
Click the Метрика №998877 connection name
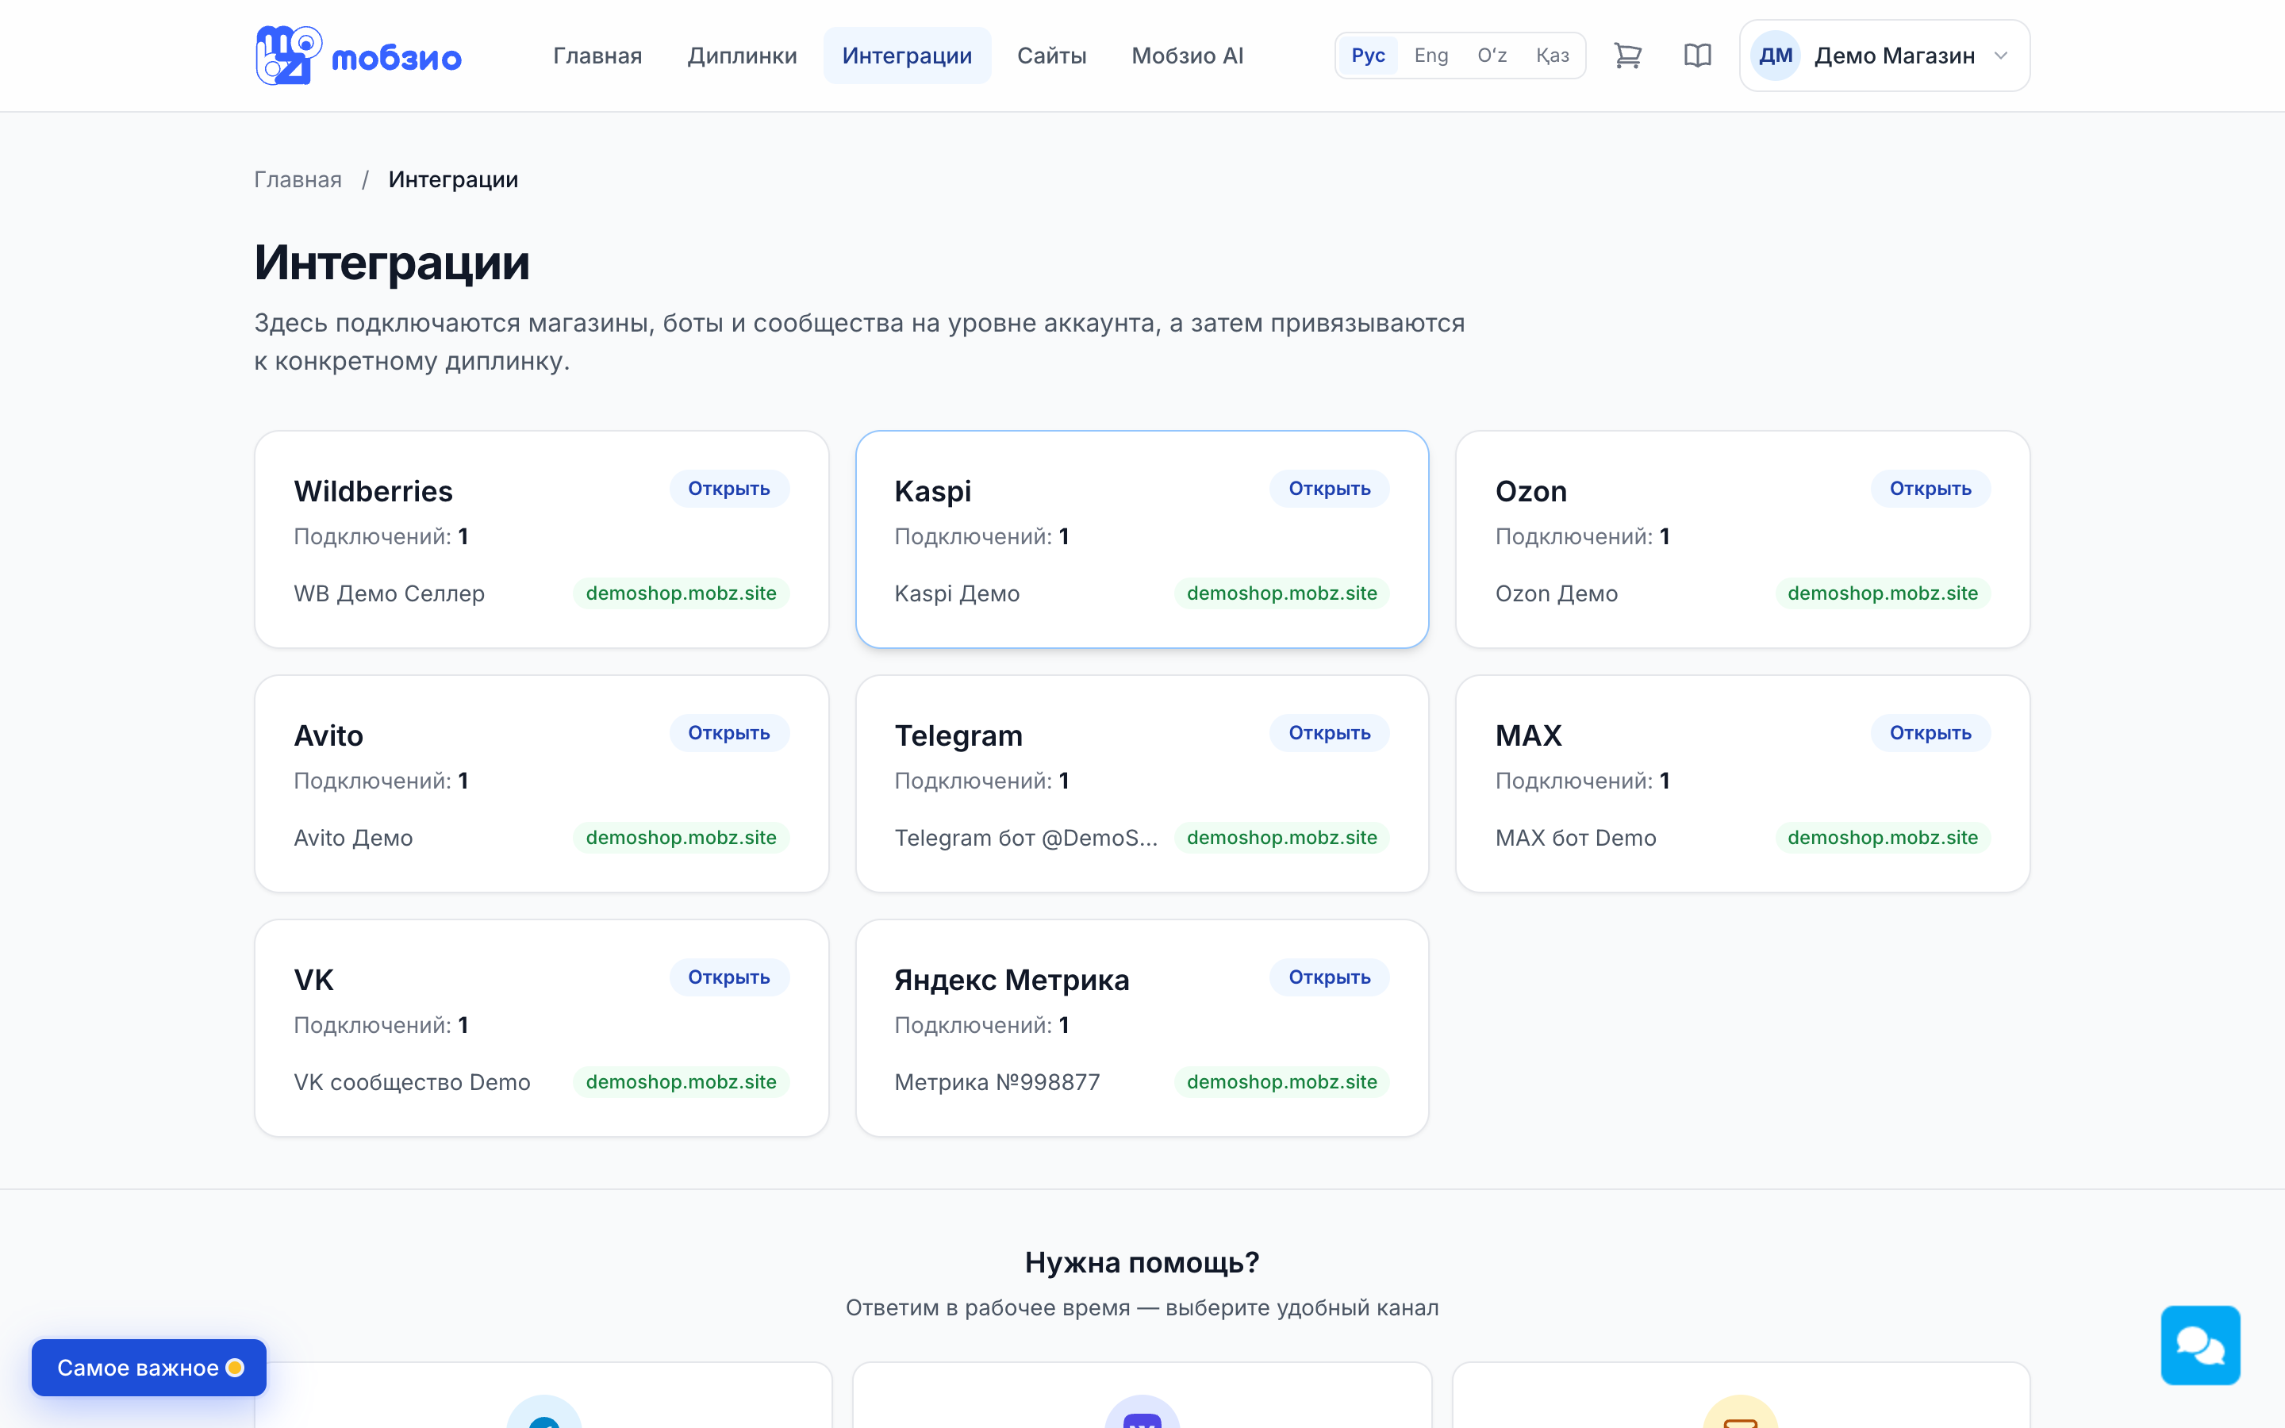point(997,1082)
